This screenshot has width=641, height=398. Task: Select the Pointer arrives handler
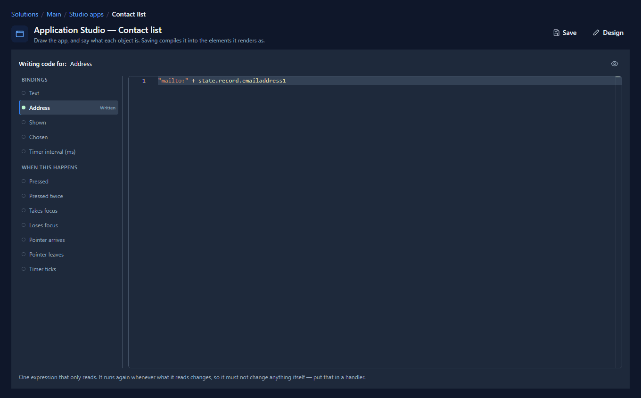pyautogui.click(x=68, y=240)
